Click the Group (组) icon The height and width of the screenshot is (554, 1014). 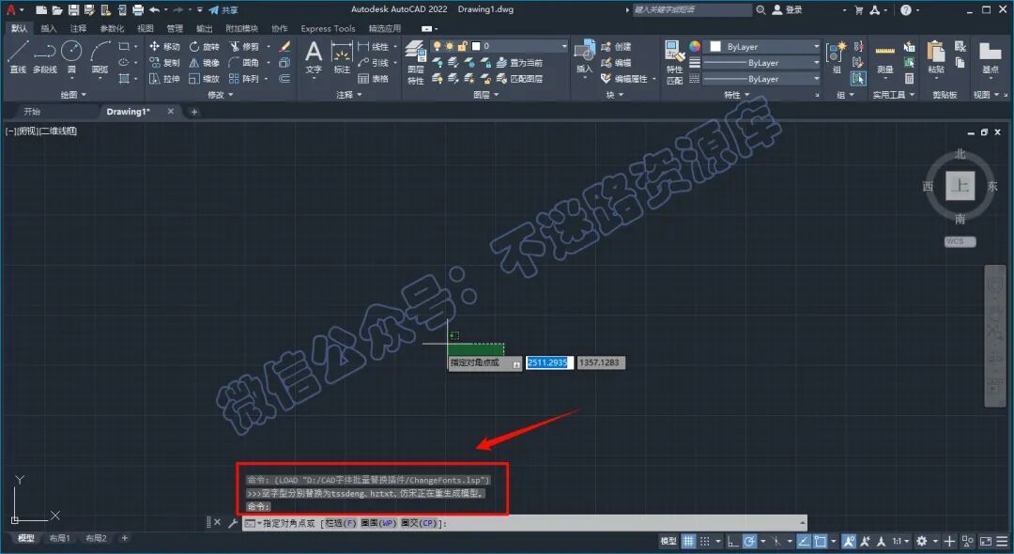(837, 57)
